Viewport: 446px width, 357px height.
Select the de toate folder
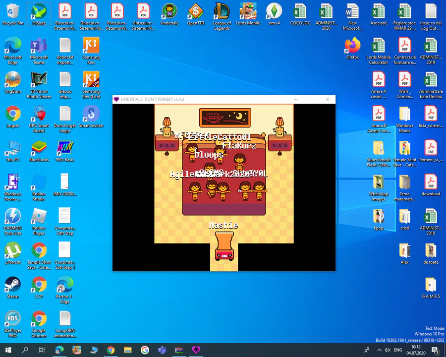(431, 253)
